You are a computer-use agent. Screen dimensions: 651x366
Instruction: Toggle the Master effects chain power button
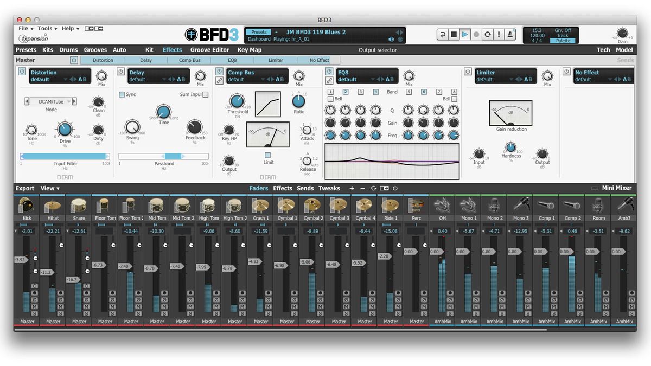[x=74, y=60]
